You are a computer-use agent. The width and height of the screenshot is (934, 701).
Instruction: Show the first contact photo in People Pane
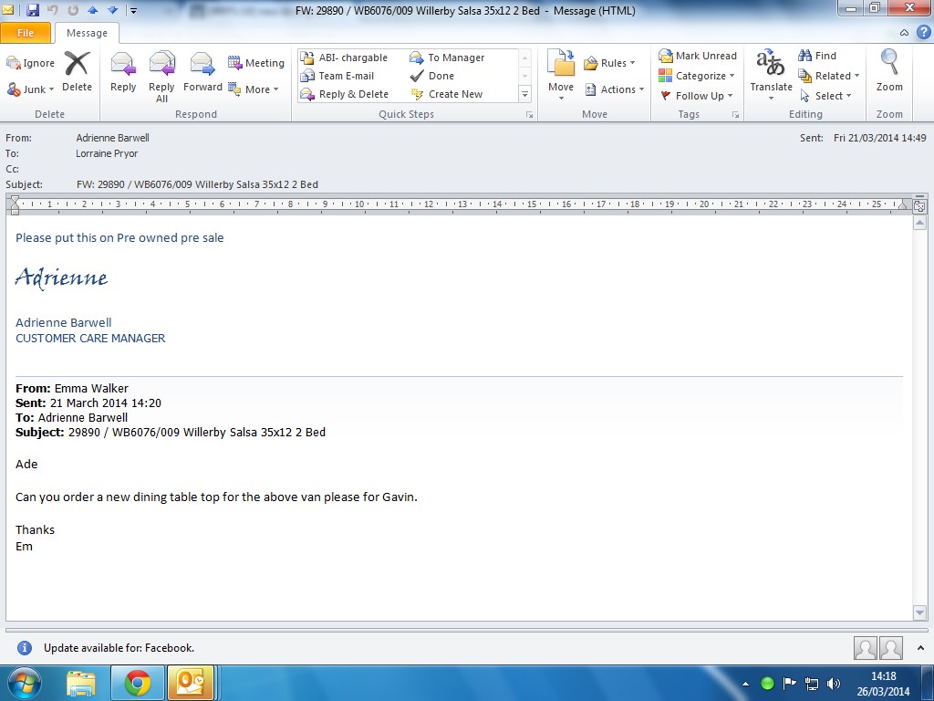click(865, 648)
